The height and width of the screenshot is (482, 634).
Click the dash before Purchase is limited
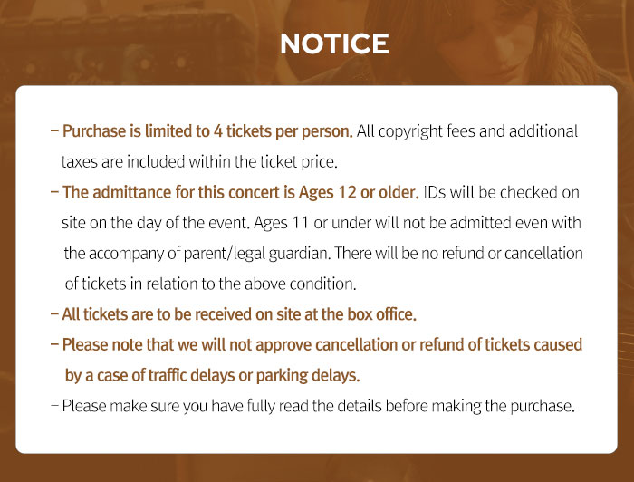(55, 131)
